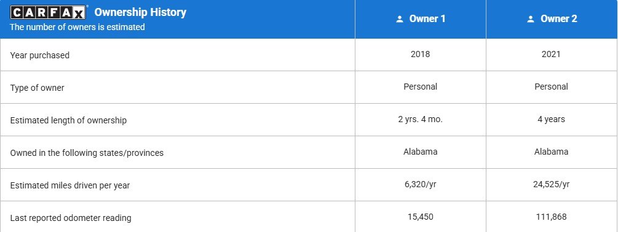Click the Owner 1 person icon
This screenshot has width=618, height=232.
[400, 19]
